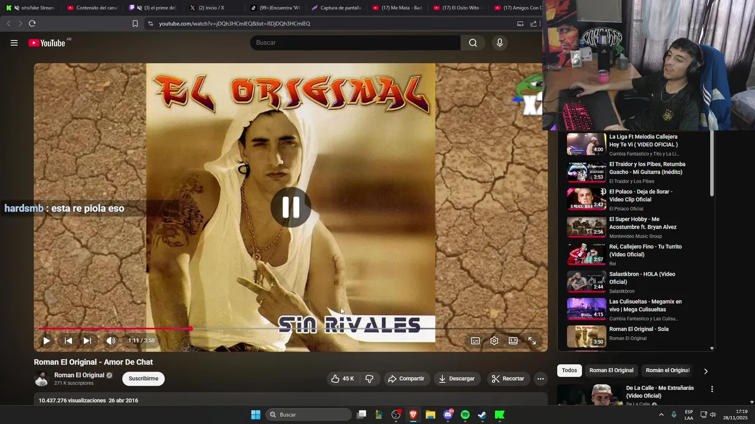The image size is (755, 424).
Task: Open options menu for De La Calle video
Action: click(x=712, y=389)
